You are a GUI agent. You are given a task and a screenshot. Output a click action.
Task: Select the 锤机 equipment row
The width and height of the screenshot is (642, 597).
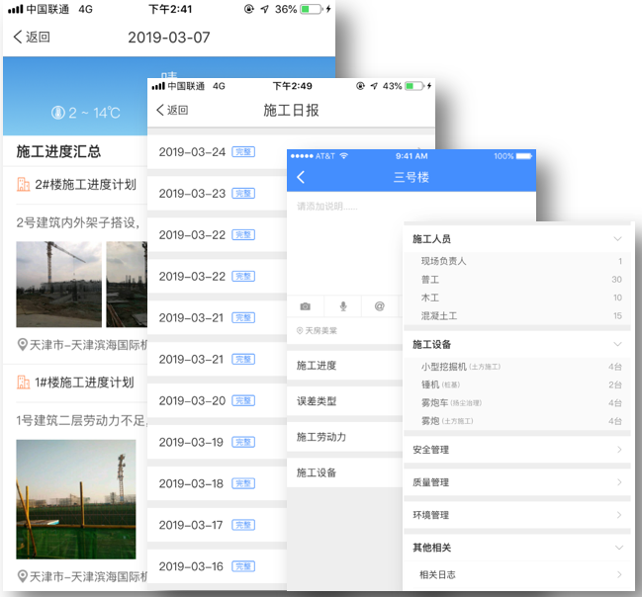click(x=517, y=384)
